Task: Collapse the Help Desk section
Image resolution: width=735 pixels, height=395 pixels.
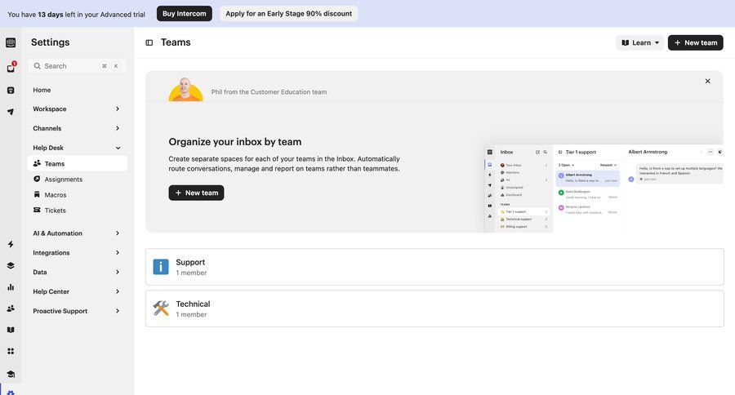Action: click(77, 148)
